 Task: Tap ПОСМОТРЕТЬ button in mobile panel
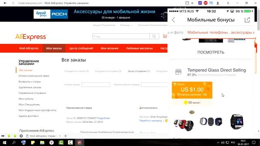click(211, 52)
